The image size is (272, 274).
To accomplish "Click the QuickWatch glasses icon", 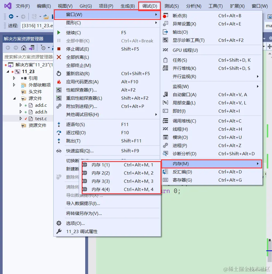I will click(59, 151).
